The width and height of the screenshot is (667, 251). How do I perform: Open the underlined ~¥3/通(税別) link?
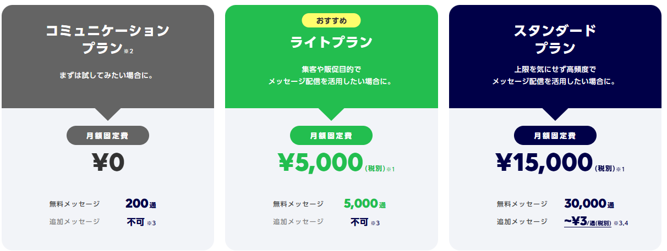click(587, 222)
